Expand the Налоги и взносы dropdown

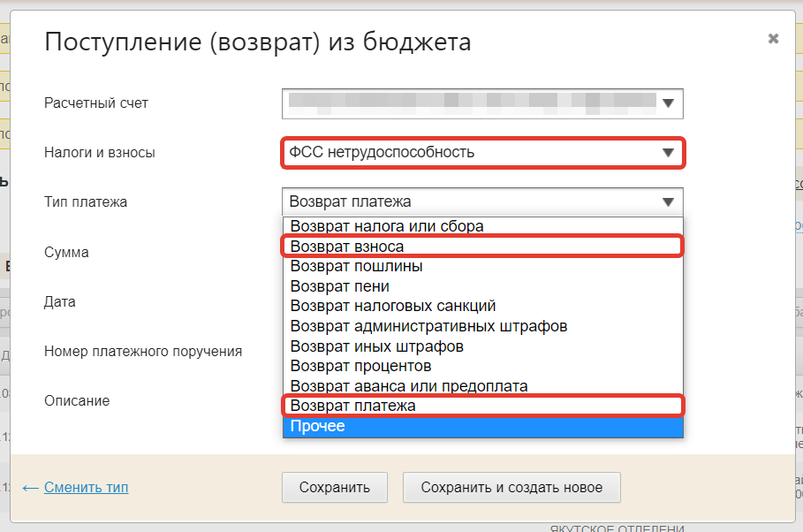(x=482, y=152)
